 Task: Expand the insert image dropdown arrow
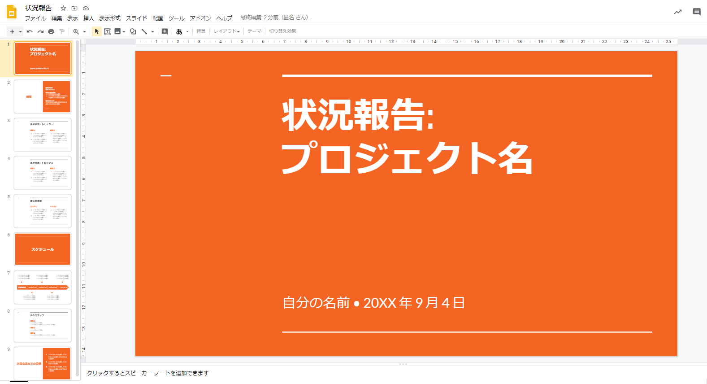(x=124, y=31)
